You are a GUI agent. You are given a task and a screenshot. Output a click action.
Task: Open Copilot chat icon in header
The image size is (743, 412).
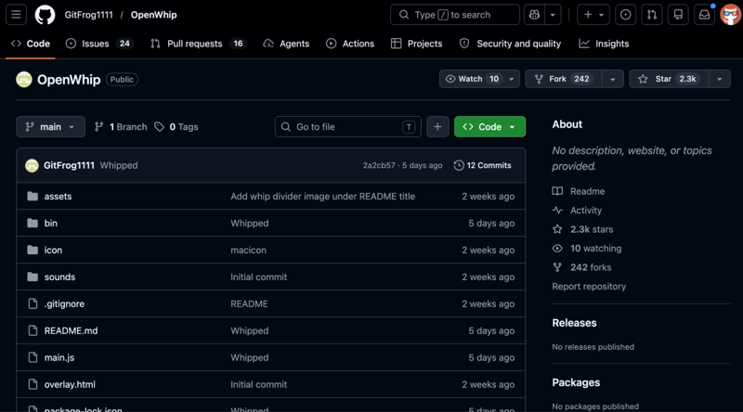pyautogui.click(x=534, y=15)
